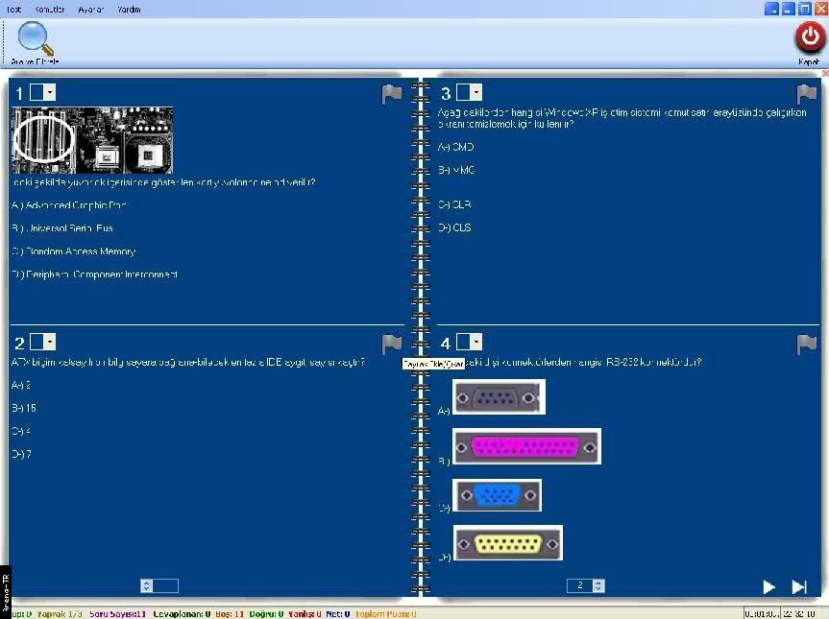Open the Komutlar menu
Viewport: 829px width, 619px height.
click(50, 9)
